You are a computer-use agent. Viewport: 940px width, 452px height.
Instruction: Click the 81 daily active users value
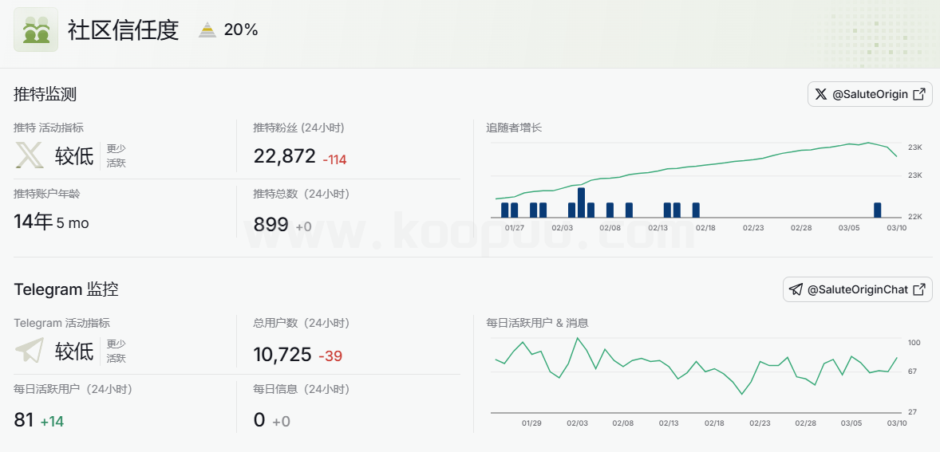[23, 419]
